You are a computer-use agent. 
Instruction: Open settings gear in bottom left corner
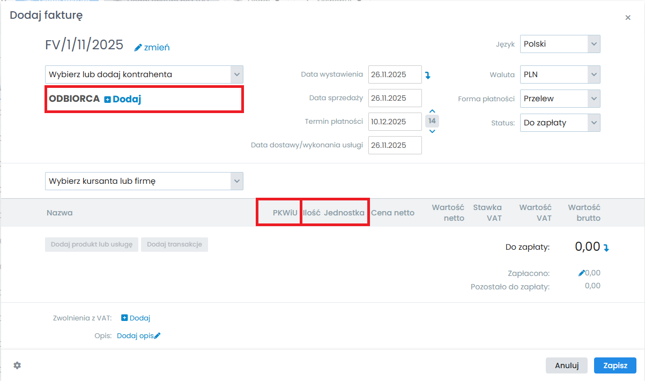(17, 365)
